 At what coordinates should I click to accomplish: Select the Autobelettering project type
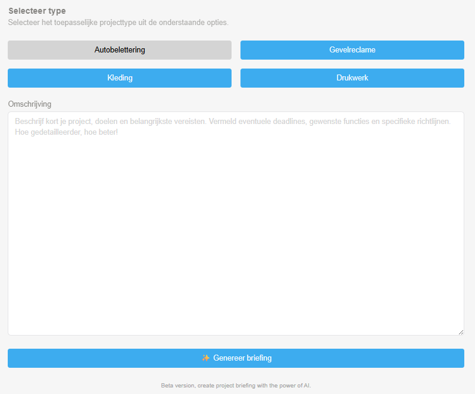120,50
